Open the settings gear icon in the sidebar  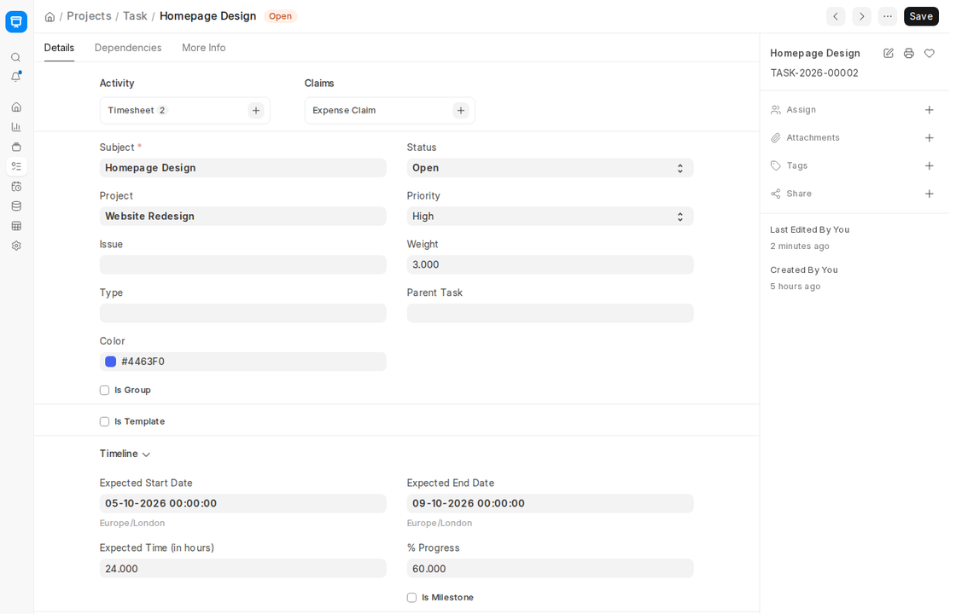click(16, 246)
